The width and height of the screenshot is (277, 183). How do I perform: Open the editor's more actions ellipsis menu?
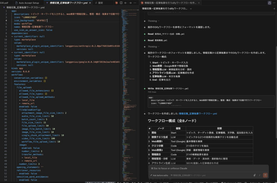click(135, 3)
